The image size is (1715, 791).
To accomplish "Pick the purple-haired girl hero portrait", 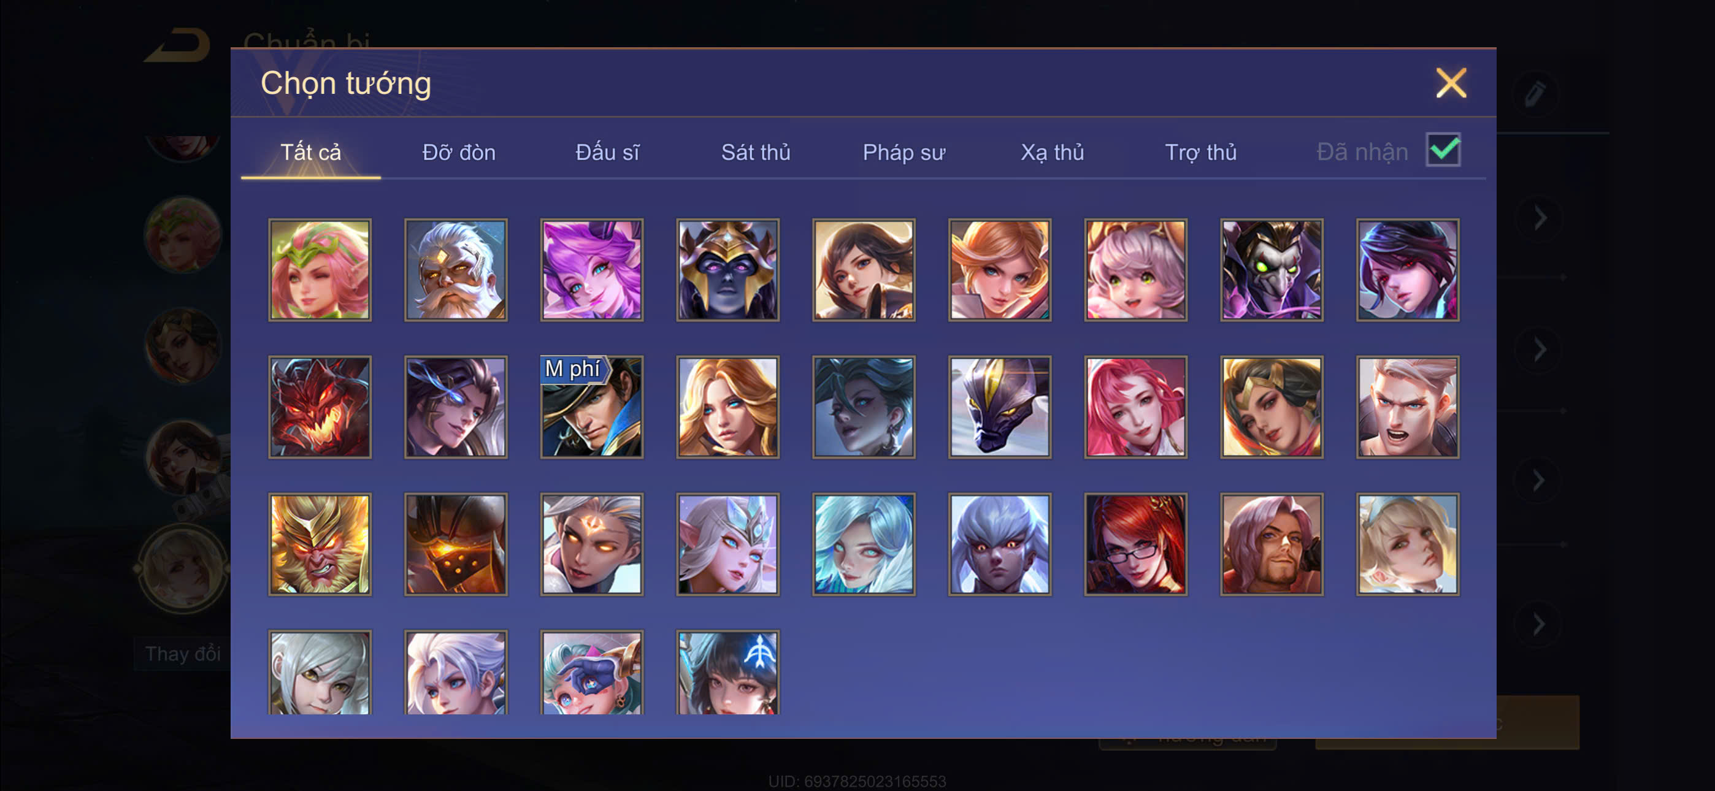I will pyautogui.click(x=592, y=270).
